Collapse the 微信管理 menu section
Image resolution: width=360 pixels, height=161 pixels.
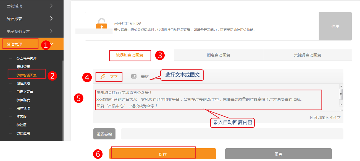[52, 44]
